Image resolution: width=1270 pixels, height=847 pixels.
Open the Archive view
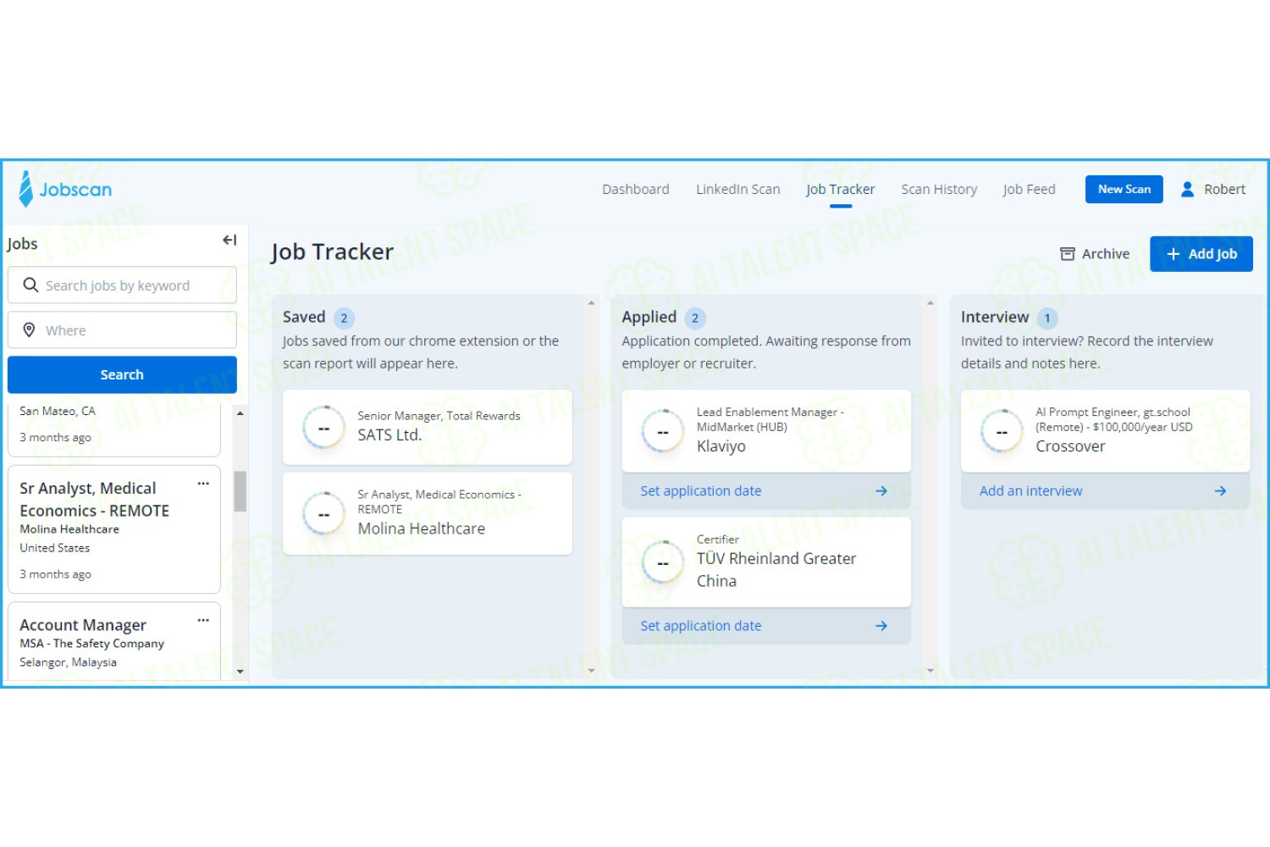(1095, 254)
